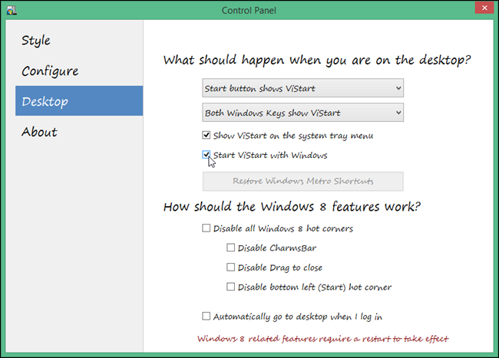Viewport: 499px width, 358px height.
Task: Check the Disable Drag to close option
Action: click(230, 267)
